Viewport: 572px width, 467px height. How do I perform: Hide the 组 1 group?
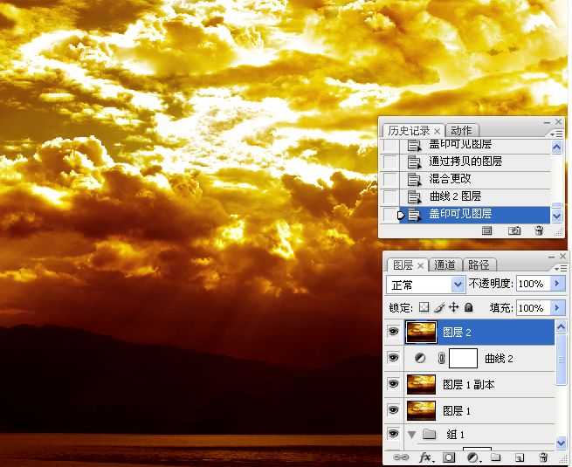(393, 434)
